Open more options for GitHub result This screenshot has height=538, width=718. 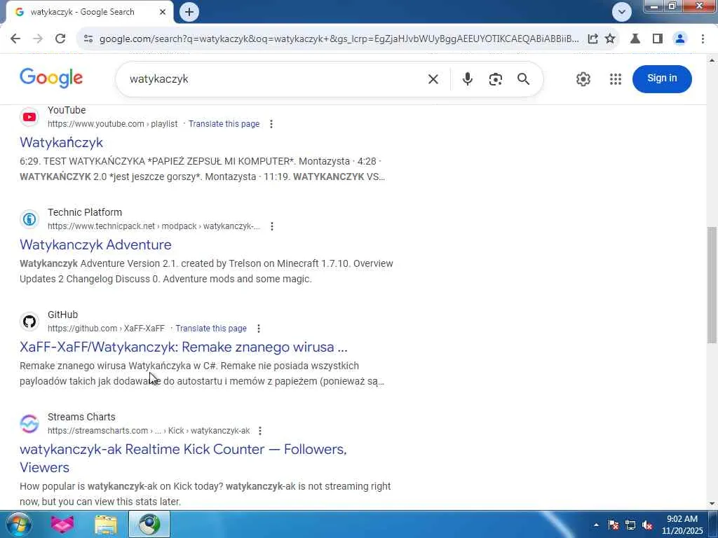[258, 329]
